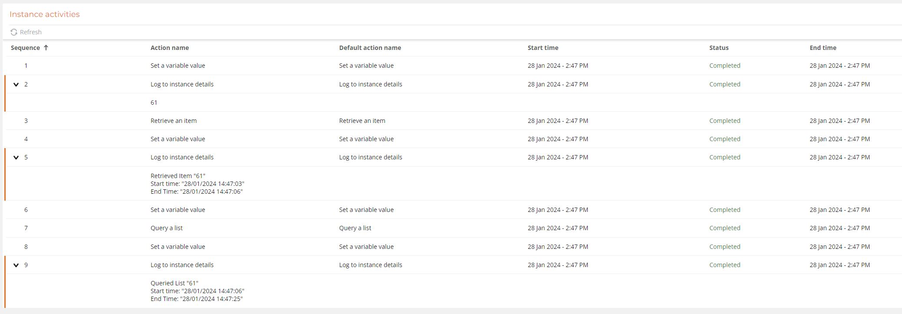Click sequence number 8 cell
902x314 pixels.
tap(26, 247)
